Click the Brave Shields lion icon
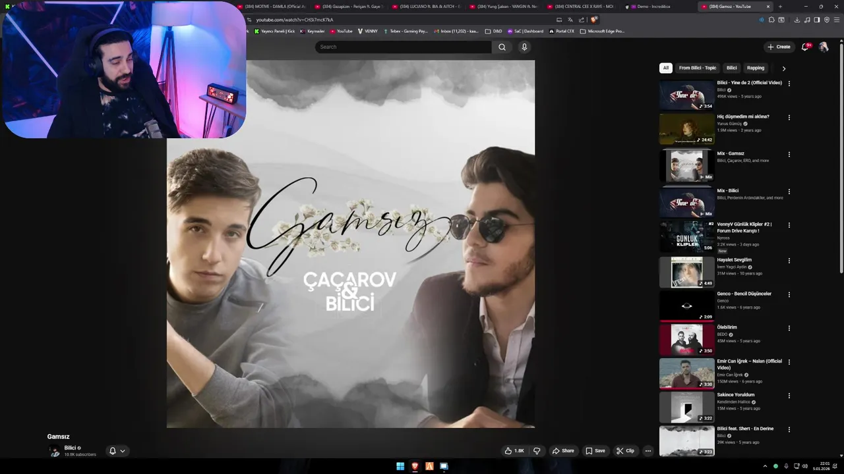 pos(594,20)
